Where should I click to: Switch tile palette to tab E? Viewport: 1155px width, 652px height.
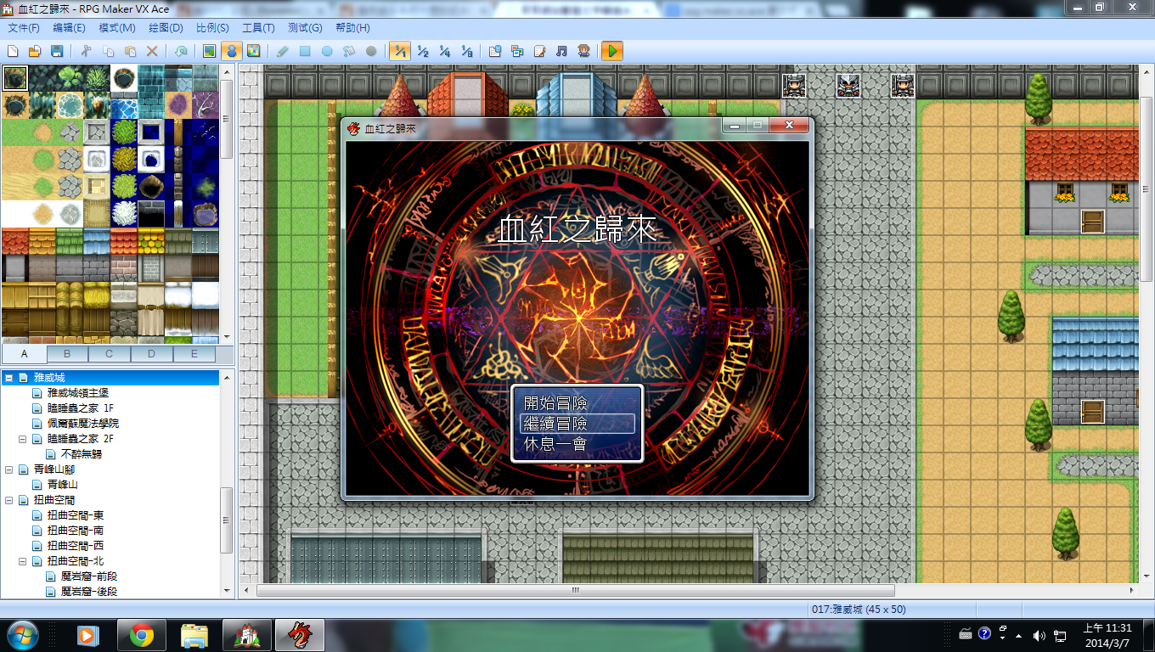pyautogui.click(x=194, y=354)
